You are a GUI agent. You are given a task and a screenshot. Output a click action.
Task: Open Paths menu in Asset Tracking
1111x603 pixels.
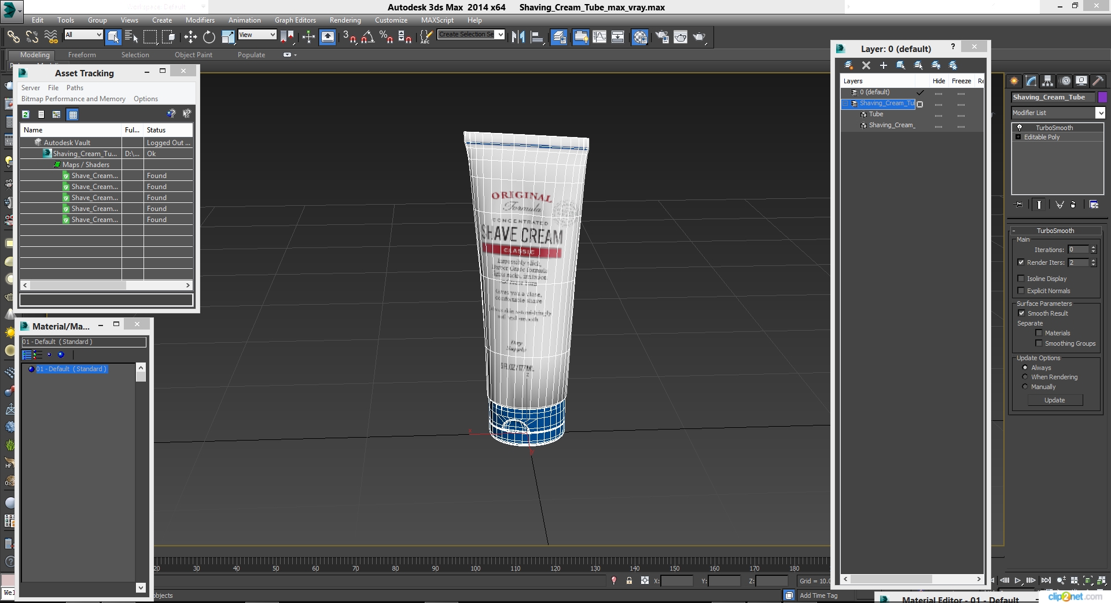click(x=75, y=88)
